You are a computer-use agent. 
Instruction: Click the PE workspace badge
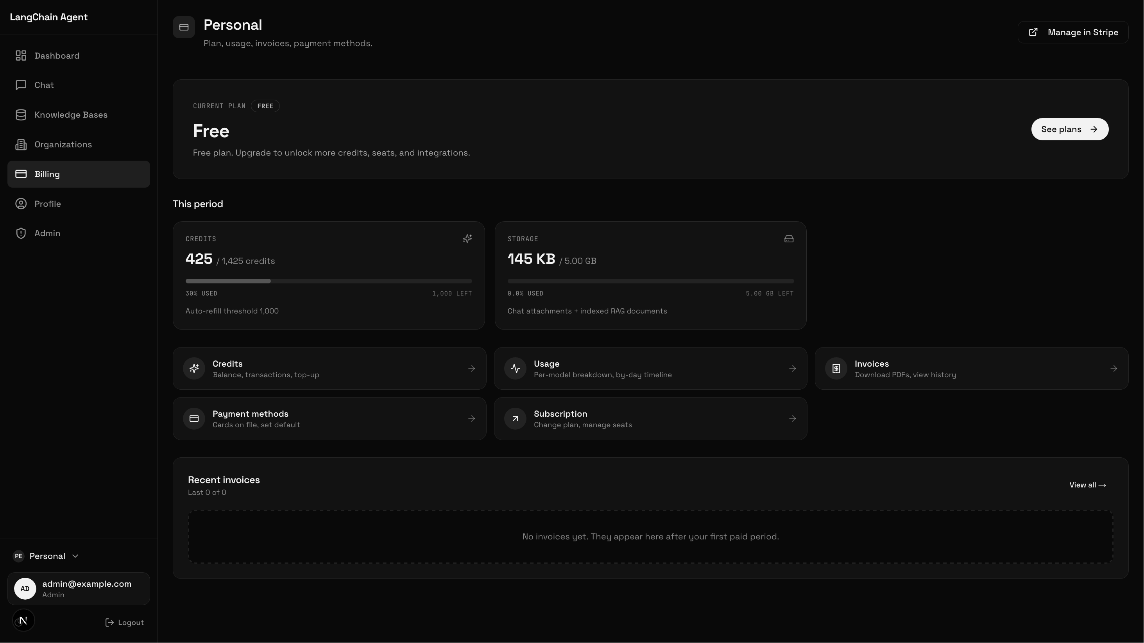[18, 556]
